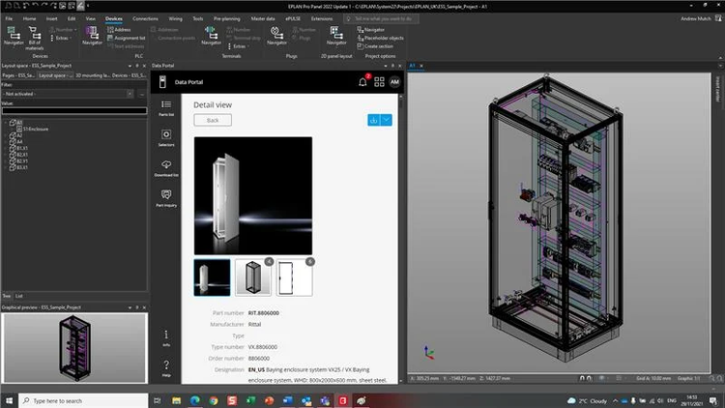Viewport: 725px width, 408px height.
Task: Open Info at bottom of Data Portal sidebar
Action: pos(166,336)
